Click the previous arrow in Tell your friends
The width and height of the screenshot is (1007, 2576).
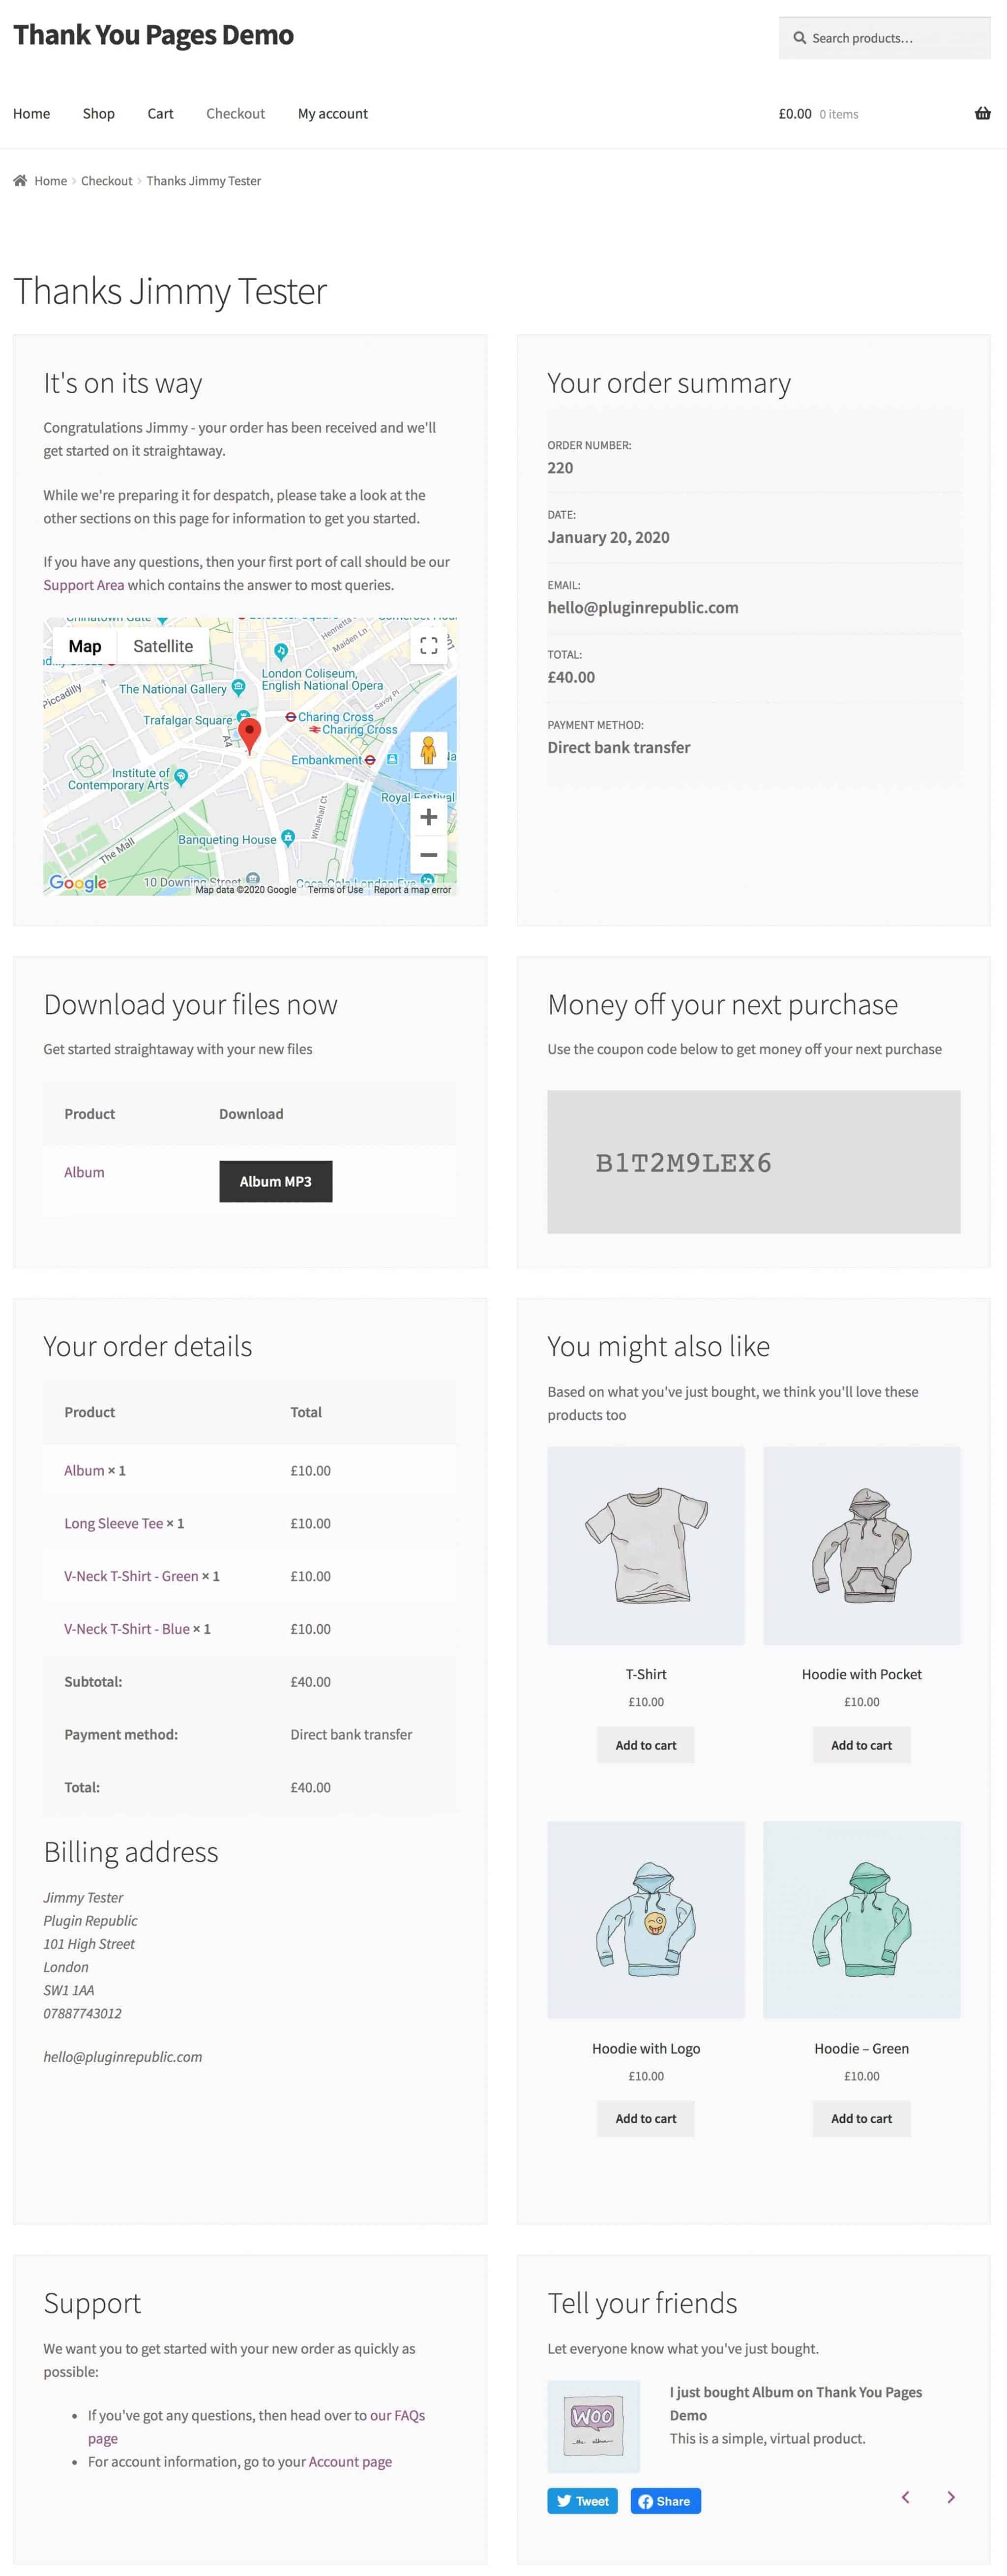906,2497
